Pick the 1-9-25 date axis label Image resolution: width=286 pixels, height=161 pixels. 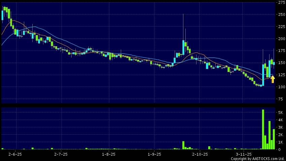tap(154, 154)
